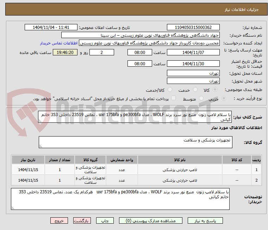Click the کد کالا column header
268x230 pixels.
point(237,160)
